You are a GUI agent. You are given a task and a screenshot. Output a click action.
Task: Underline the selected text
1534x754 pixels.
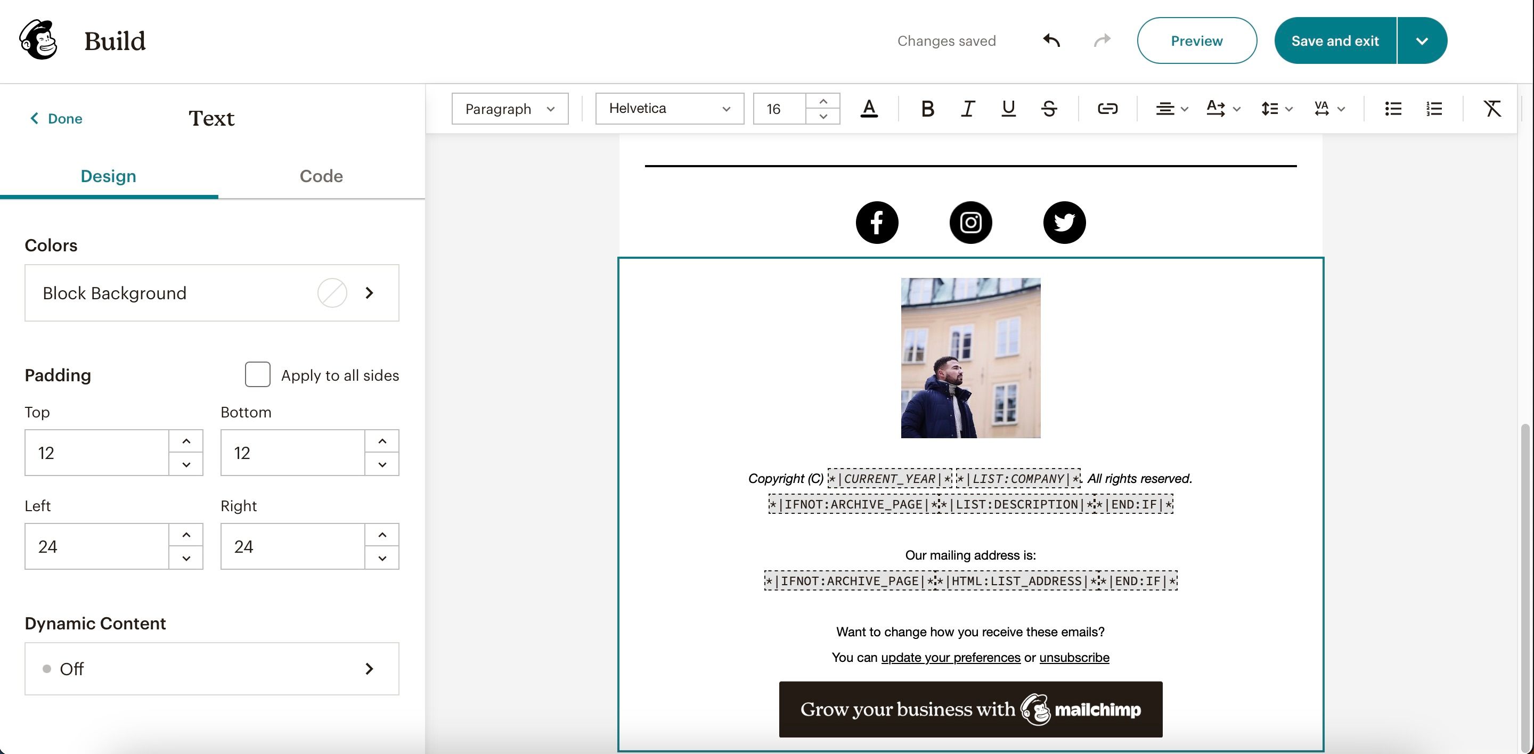[x=1008, y=108]
